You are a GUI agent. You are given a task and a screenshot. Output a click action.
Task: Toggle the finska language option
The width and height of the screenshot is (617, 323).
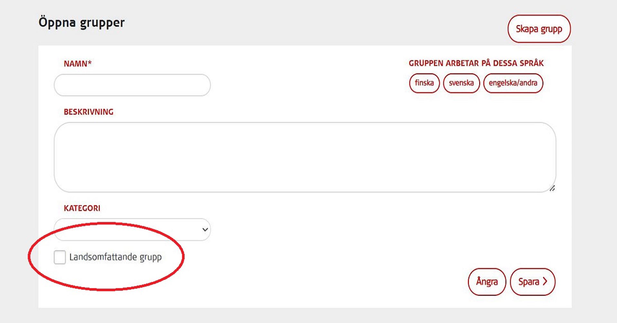[424, 83]
